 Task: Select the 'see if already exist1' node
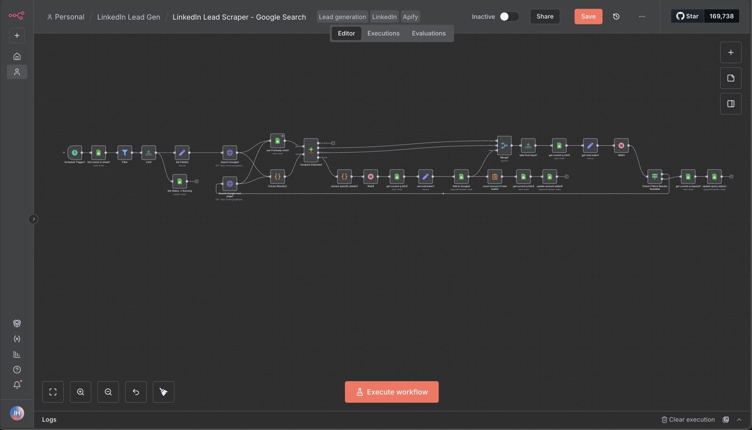click(277, 141)
